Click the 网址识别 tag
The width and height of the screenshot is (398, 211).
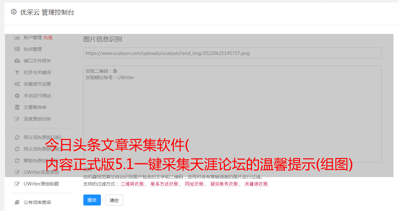point(194,184)
